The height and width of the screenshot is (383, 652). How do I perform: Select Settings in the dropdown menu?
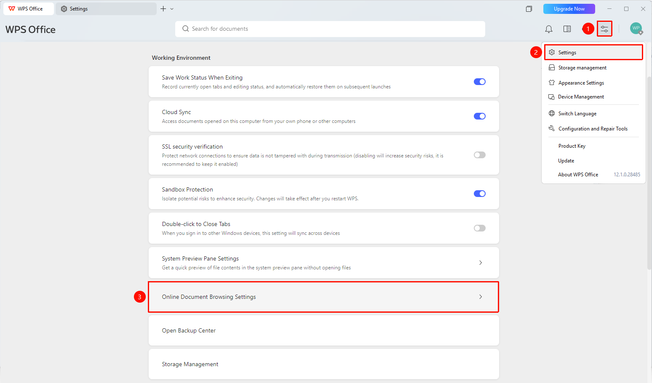coord(593,53)
